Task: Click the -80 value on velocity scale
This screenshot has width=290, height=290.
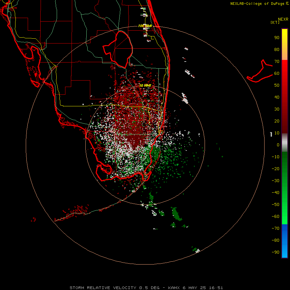Action: point(275,240)
